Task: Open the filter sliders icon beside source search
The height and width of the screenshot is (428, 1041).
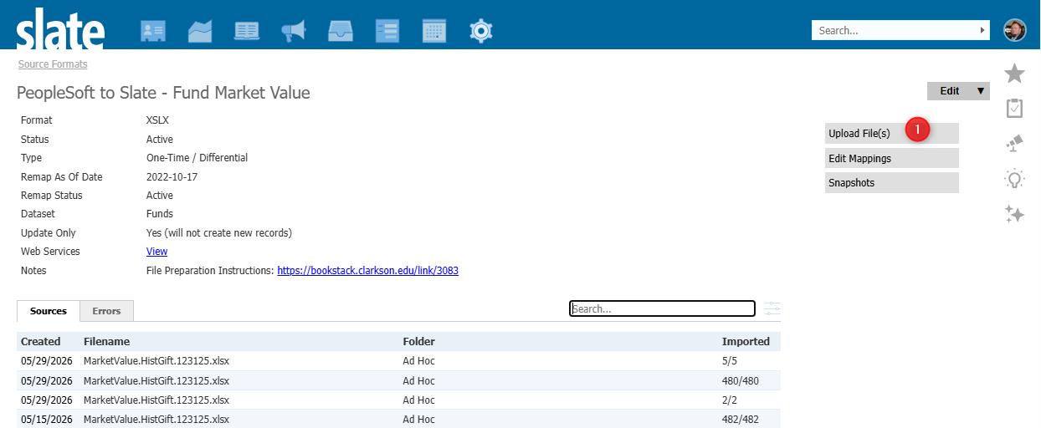Action: click(x=772, y=308)
